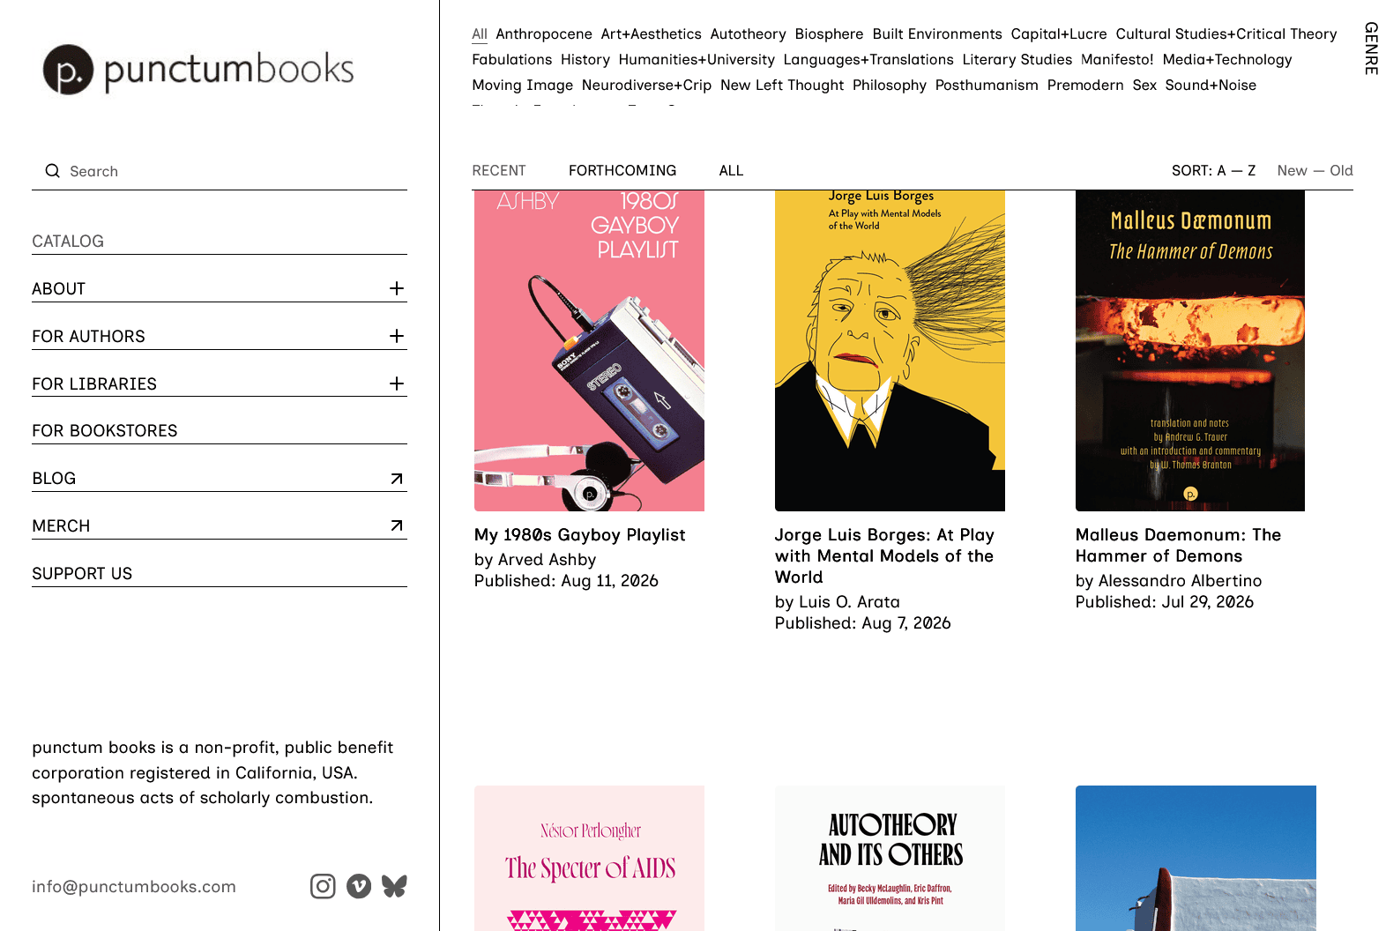Open Jorge Luis Borges book cover
Viewport: 1386px width, 931px height.
coord(890,351)
